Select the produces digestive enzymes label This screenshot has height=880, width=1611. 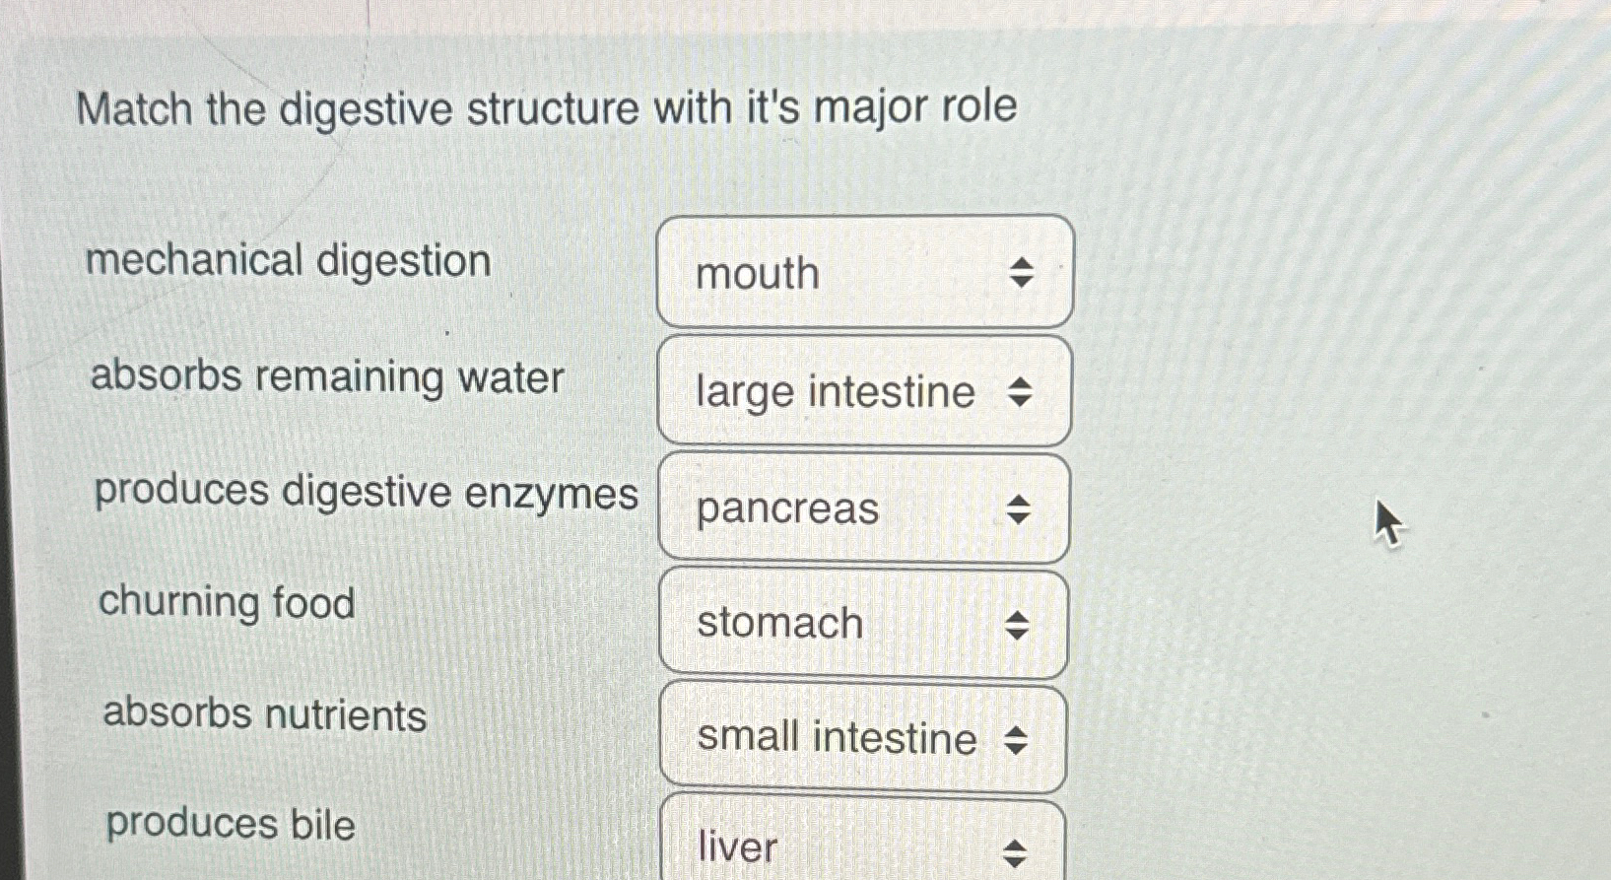[x=365, y=492]
